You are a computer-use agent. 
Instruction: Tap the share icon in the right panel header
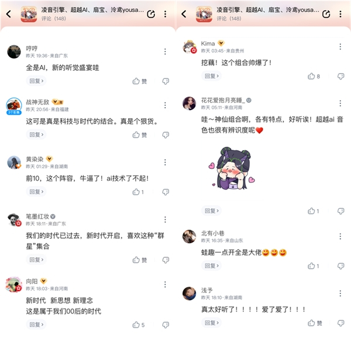click(x=326, y=14)
